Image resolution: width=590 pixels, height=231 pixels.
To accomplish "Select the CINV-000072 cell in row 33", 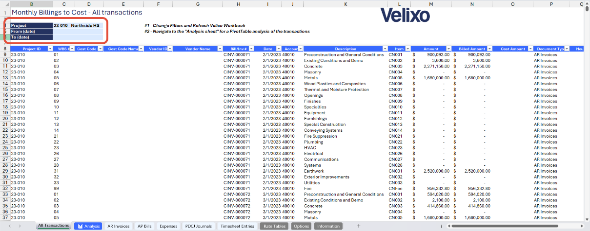I will point(238,194).
